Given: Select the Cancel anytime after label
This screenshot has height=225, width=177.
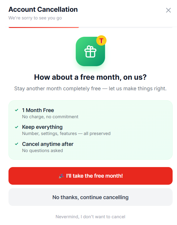Looking at the screenshot, I should point(48,144).
